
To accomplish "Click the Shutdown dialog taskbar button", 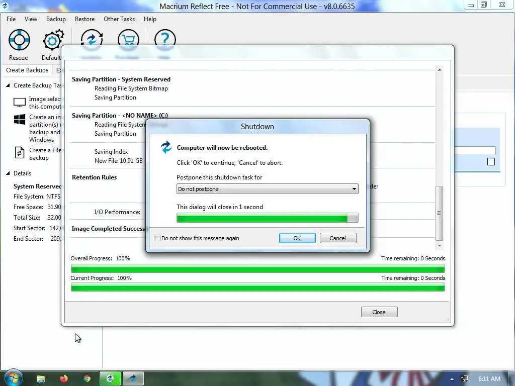I will [x=133, y=378].
